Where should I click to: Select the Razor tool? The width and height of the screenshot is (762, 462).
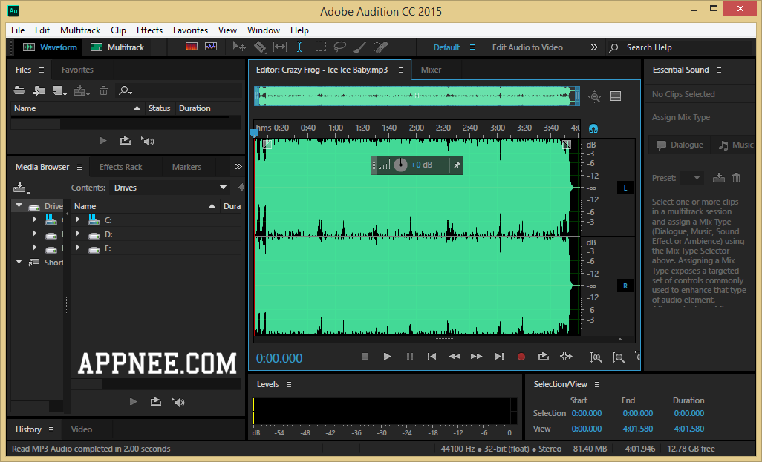tap(260, 47)
